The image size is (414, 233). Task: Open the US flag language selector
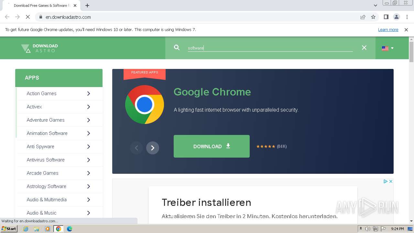point(387,48)
